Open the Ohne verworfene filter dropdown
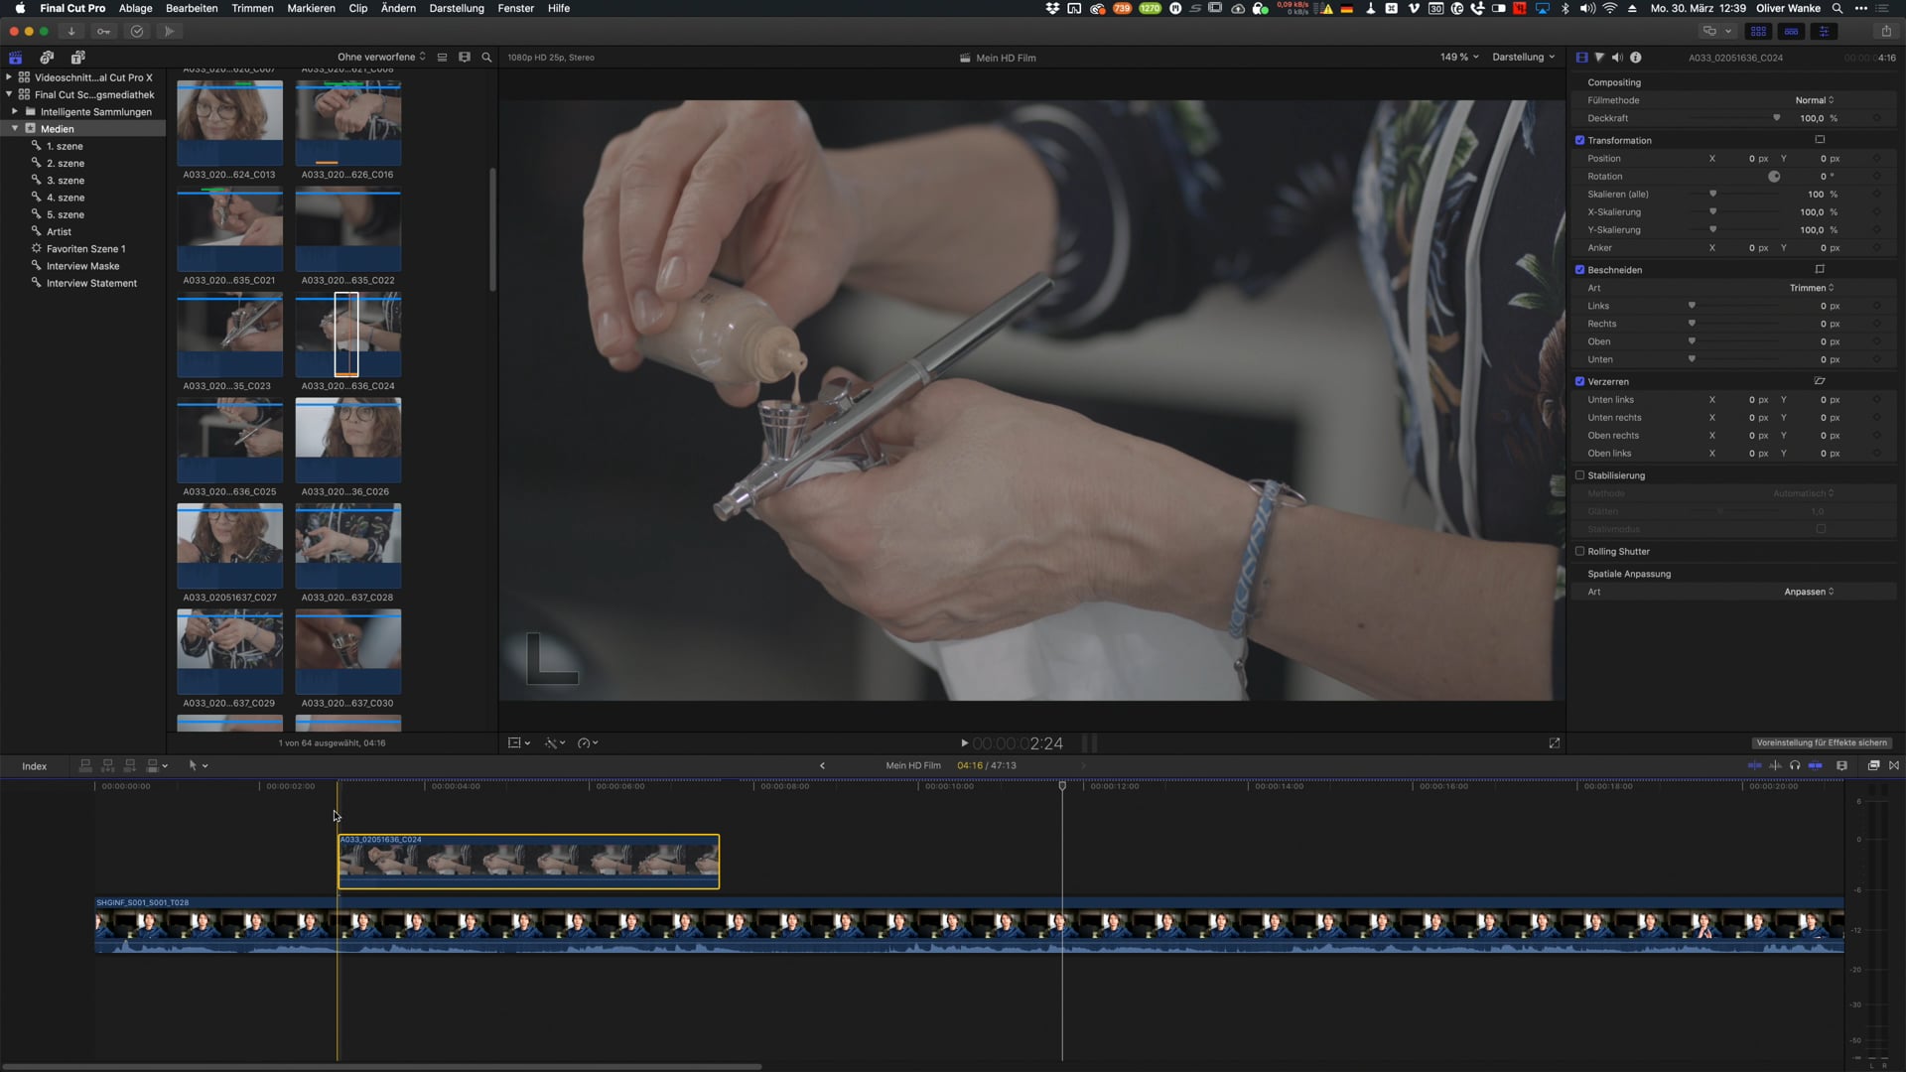The image size is (1906, 1072). click(x=381, y=58)
